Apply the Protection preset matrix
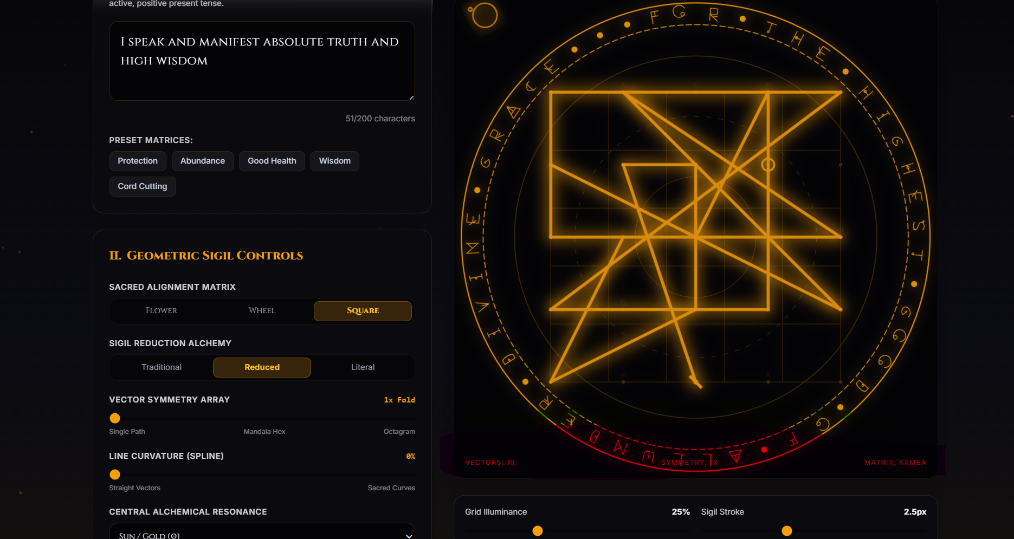Image resolution: width=1014 pixels, height=539 pixels. point(138,161)
